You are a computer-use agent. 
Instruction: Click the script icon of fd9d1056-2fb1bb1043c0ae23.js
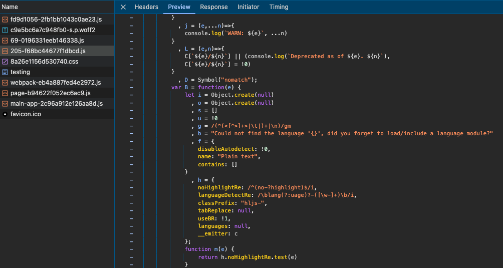(5, 19)
